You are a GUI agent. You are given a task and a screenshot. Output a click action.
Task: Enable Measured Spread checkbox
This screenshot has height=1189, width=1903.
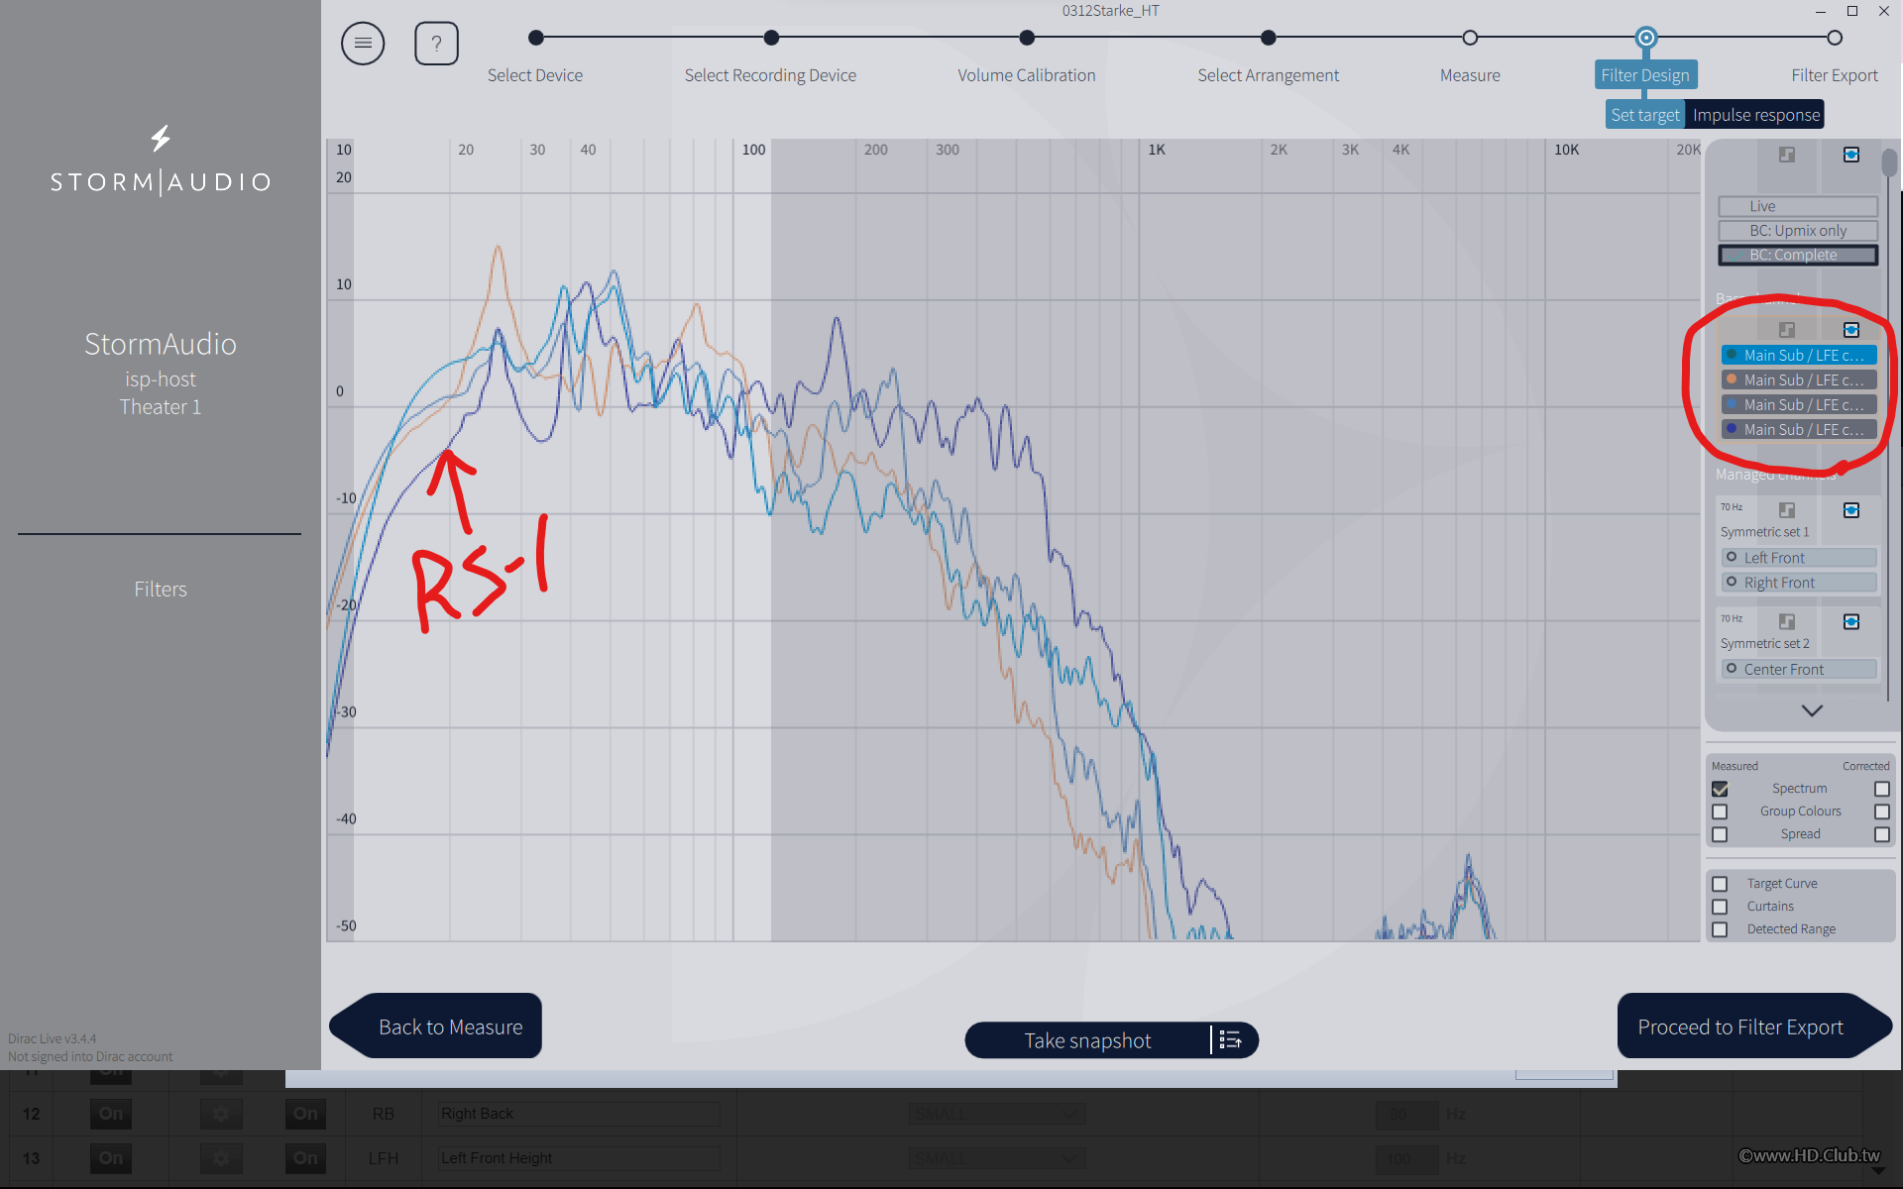1720,834
